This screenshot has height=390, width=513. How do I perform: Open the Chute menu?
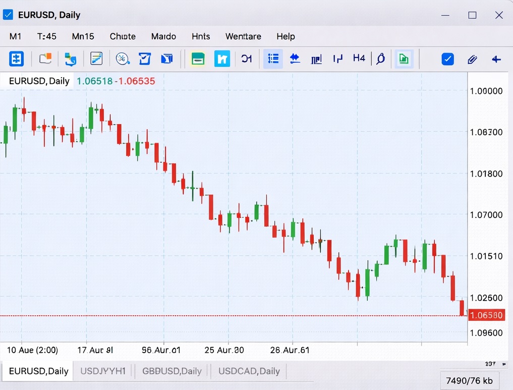click(123, 36)
